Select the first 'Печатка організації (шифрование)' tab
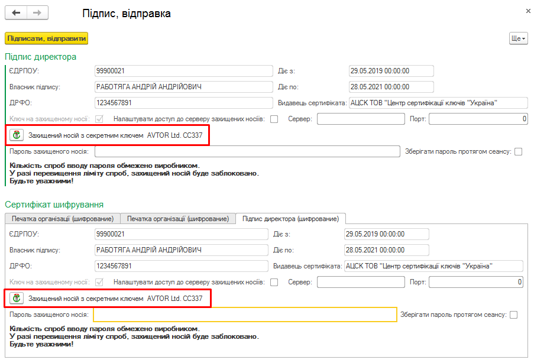The image size is (534, 363). pos(63,219)
